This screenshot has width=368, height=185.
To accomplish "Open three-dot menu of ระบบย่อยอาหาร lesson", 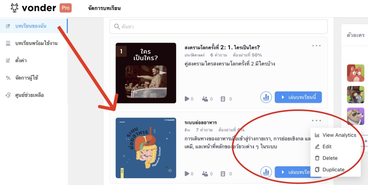I will (x=317, y=120).
